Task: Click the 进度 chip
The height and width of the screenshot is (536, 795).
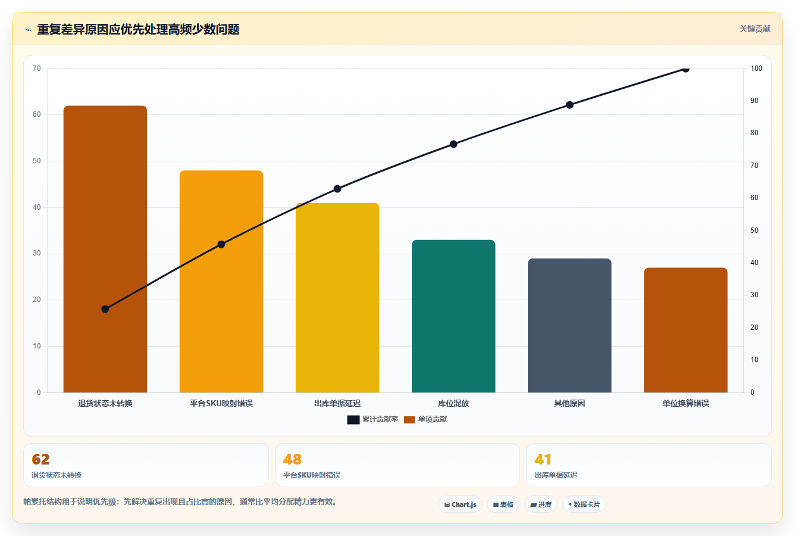Action: click(541, 504)
